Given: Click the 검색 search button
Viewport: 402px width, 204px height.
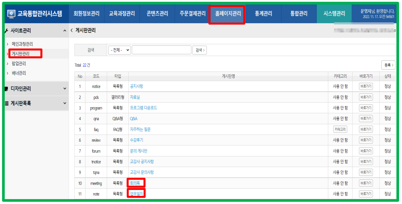Looking at the screenshot, I should pos(200,50).
